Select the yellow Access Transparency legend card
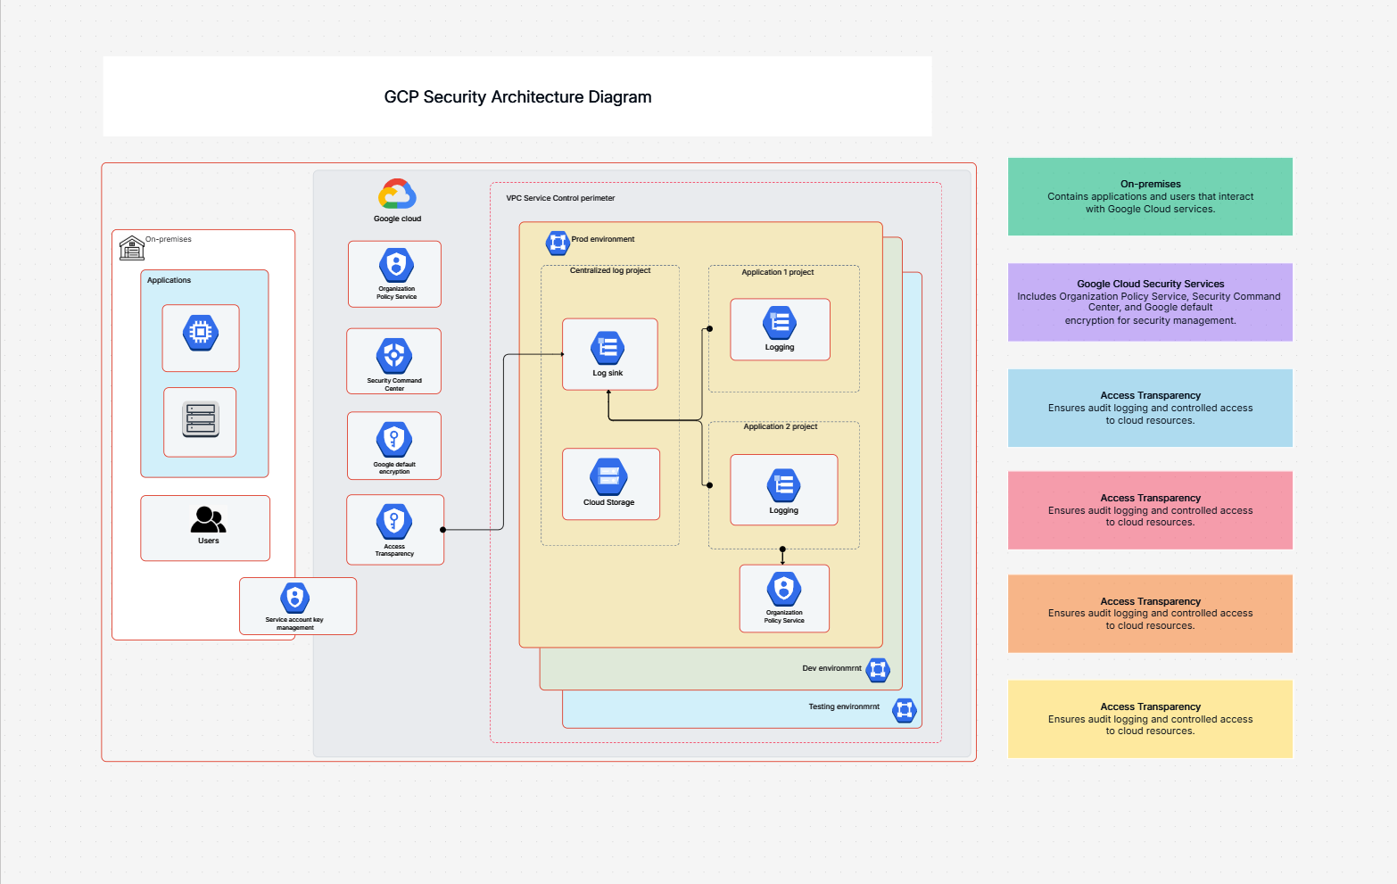Image resolution: width=1397 pixels, height=884 pixels. 1149,719
